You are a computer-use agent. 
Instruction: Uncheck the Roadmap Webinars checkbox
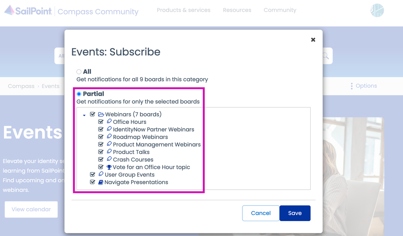pos(101,137)
